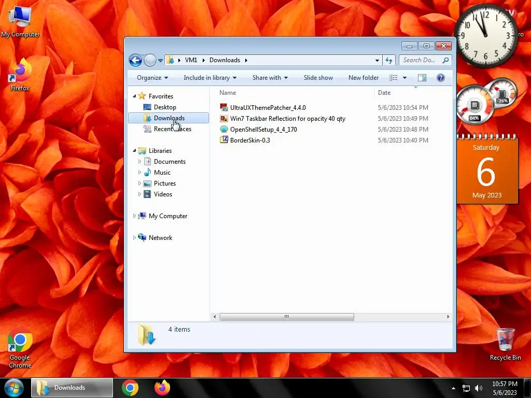Open the Videos library
Viewport: 531px width, 398px height.
(163, 194)
